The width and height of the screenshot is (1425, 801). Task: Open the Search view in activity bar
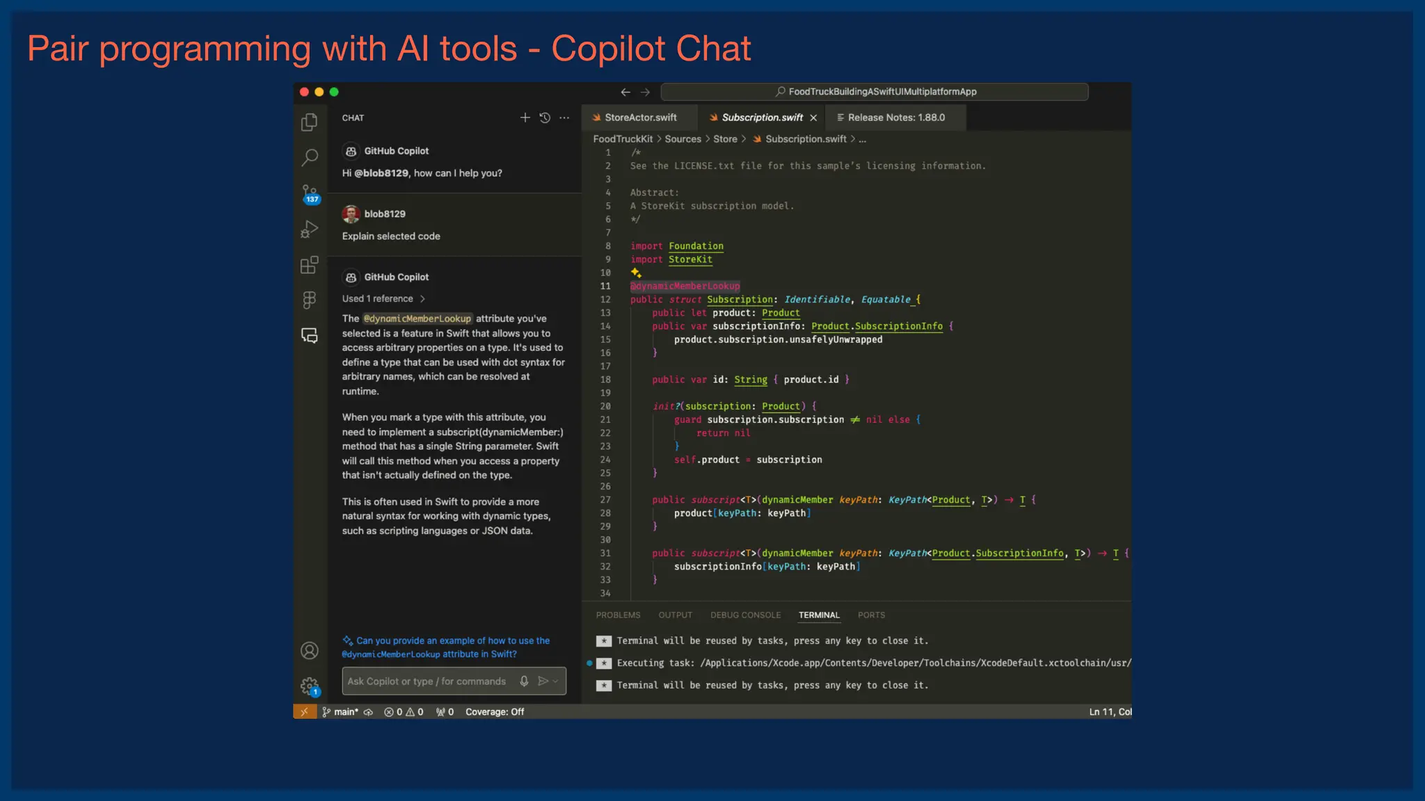[310, 158]
